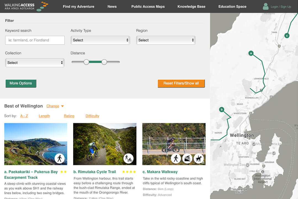
Task: Click walking icon on Paekakariki photo
Action: pos(60,158)
